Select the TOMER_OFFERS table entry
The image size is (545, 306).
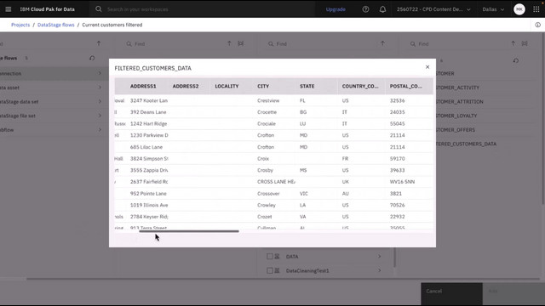[456, 130]
